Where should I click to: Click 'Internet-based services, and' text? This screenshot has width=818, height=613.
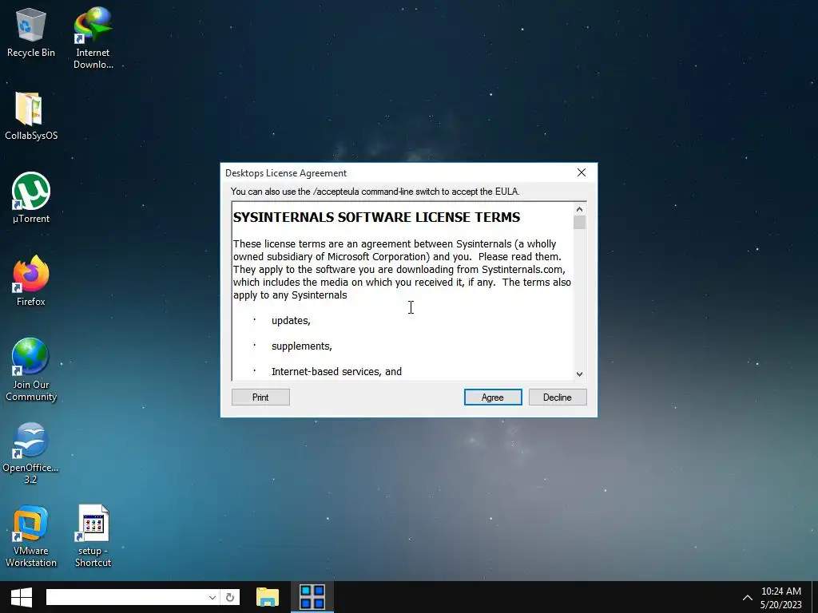pos(336,372)
